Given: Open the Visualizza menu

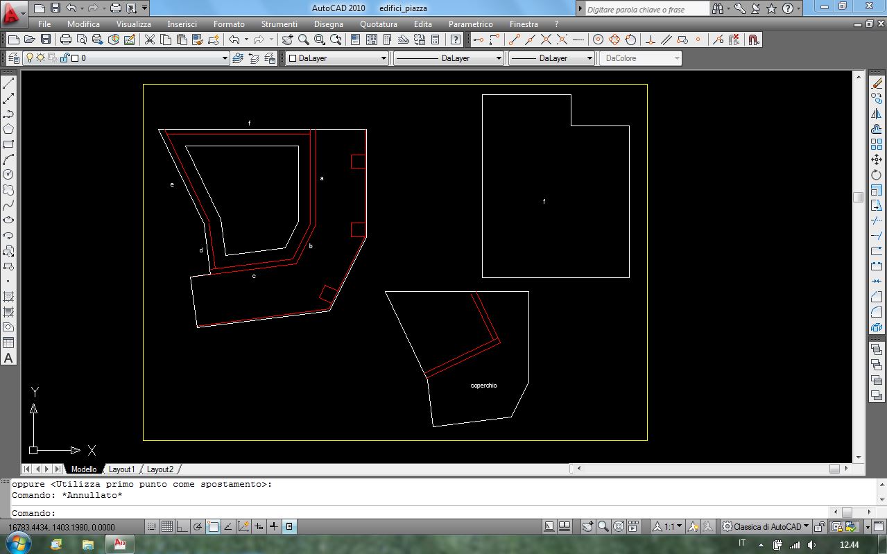Looking at the screenshot, I should tap(133, 24).
